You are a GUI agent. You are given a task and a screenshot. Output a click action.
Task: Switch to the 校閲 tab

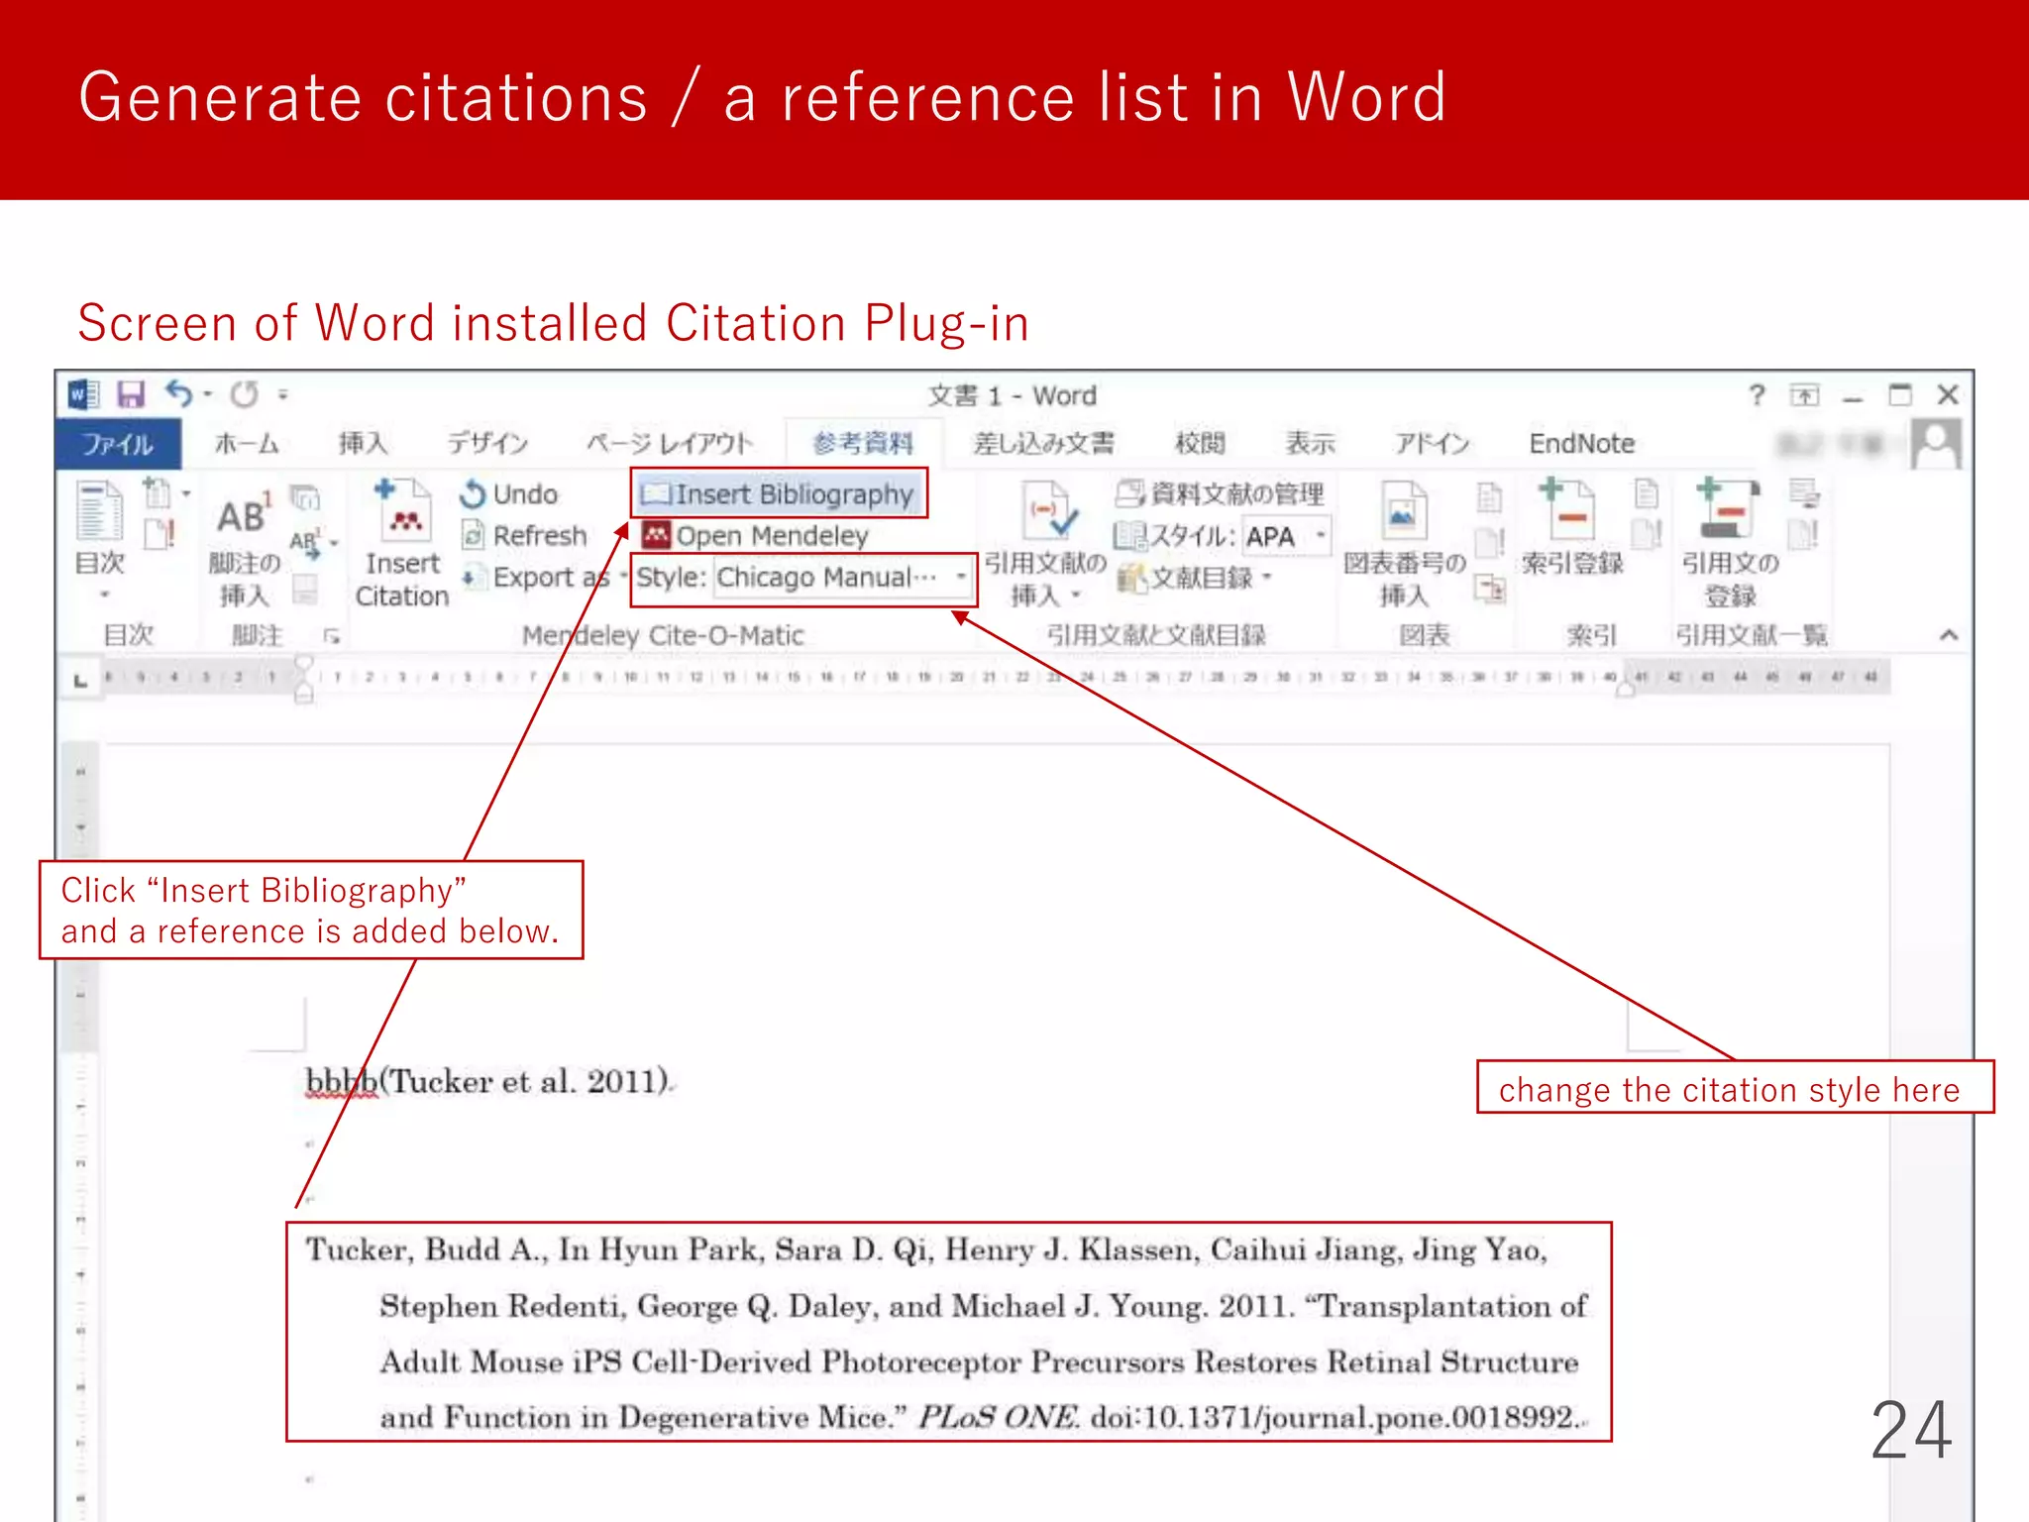point(1200,443)
